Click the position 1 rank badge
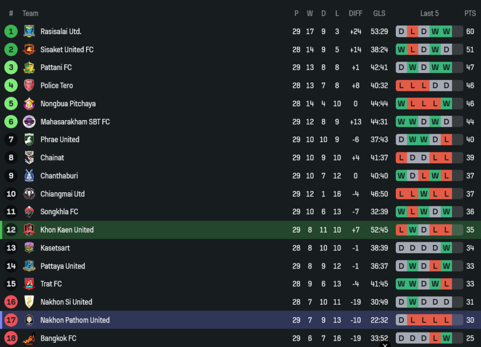Image resolution: width=481 pixels, height=347 pixels. pos(11,32)
